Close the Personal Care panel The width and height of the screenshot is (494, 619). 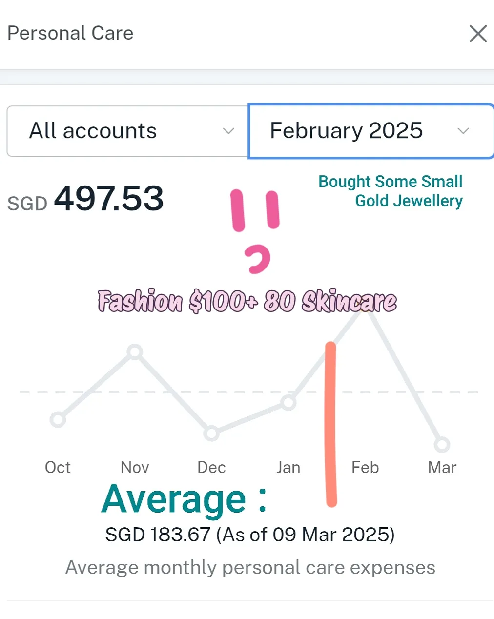[478, 34]
